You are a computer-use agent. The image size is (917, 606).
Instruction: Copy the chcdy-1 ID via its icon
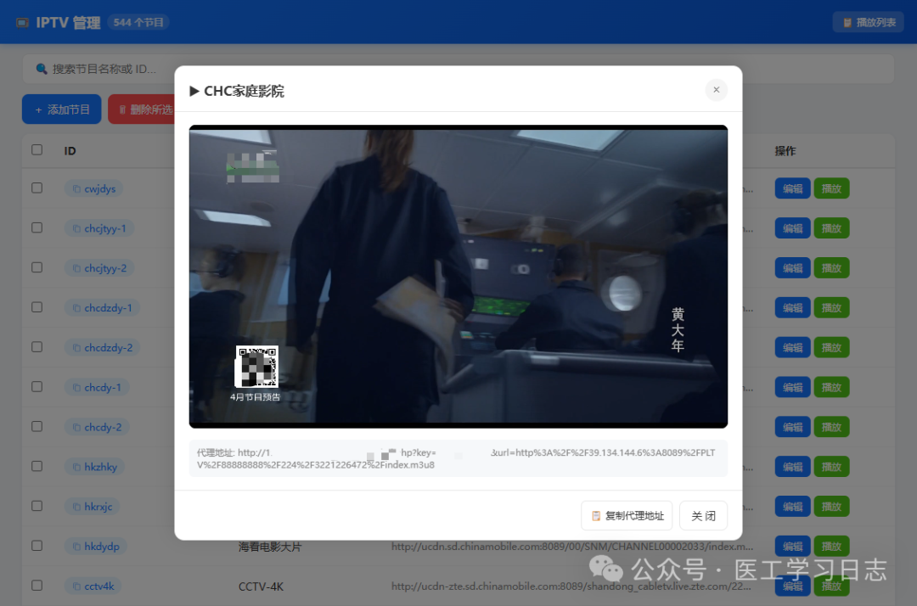(x=76, y=388)
